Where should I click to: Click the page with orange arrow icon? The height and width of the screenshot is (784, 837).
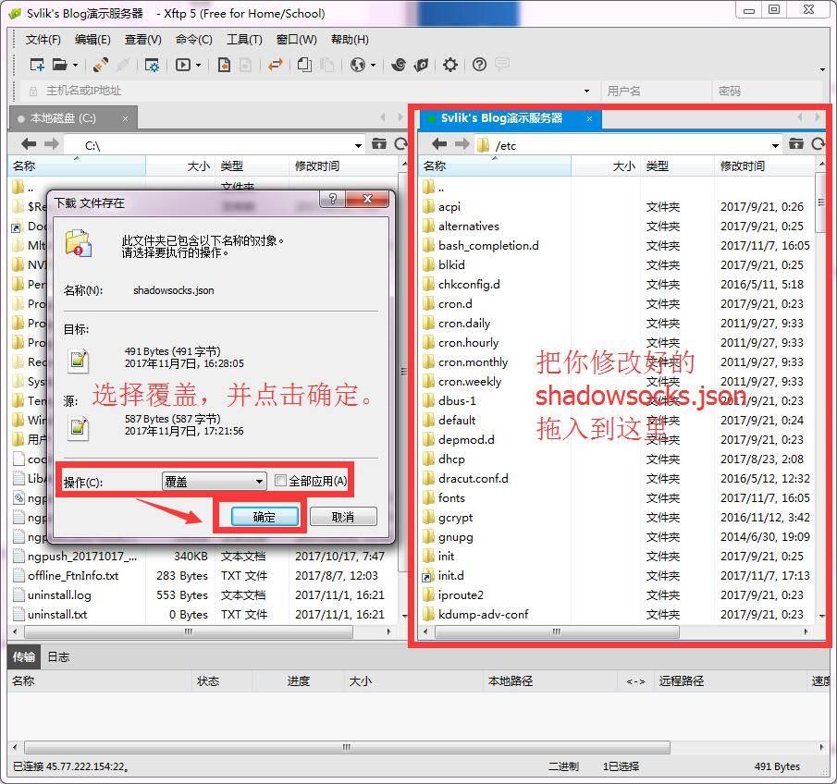(x=224, y=65)
